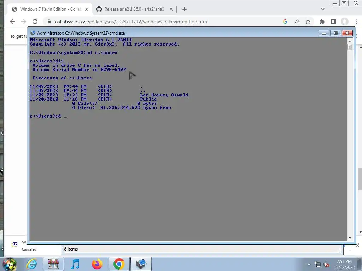Click 'cd c:\users' command line text
The image size is (362, 271).
pos(102,53)
